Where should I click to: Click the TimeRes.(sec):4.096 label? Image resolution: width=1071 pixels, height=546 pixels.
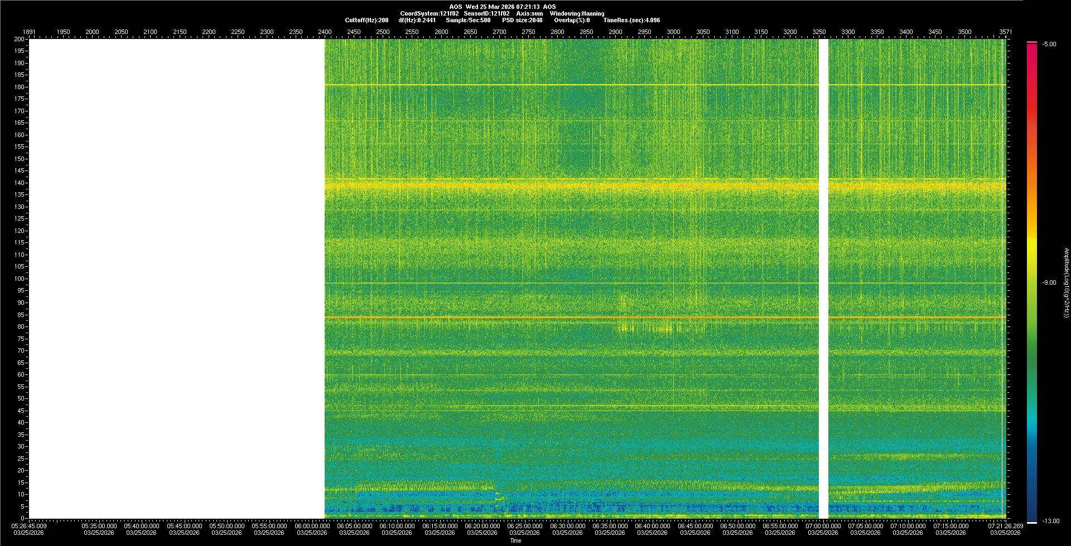[x=631, y=20]
